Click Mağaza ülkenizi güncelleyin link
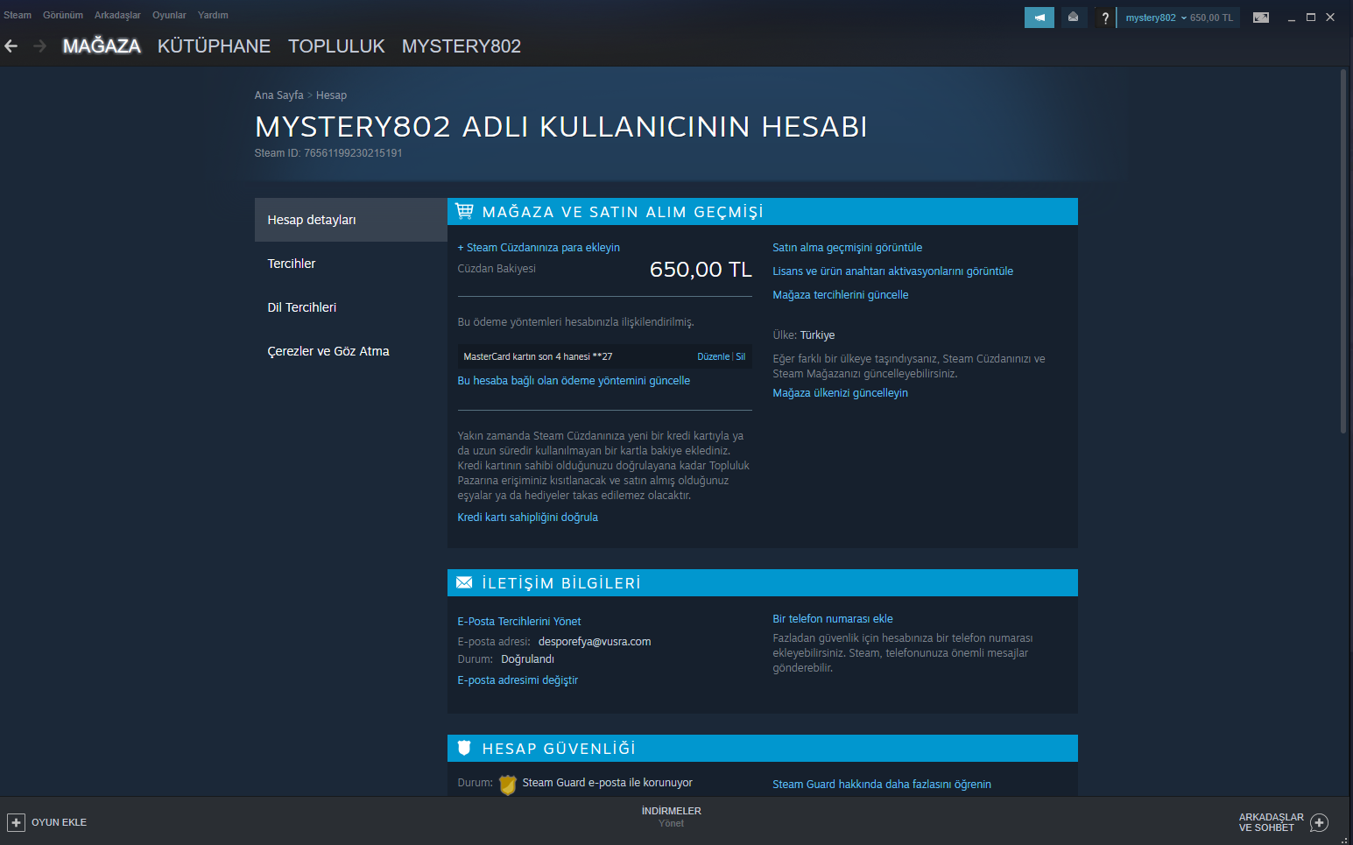This screenshot has height=845, width=1353. click(840, 393)
